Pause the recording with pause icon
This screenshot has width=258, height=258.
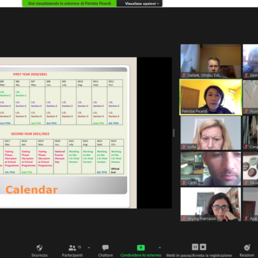click(195, 247)
